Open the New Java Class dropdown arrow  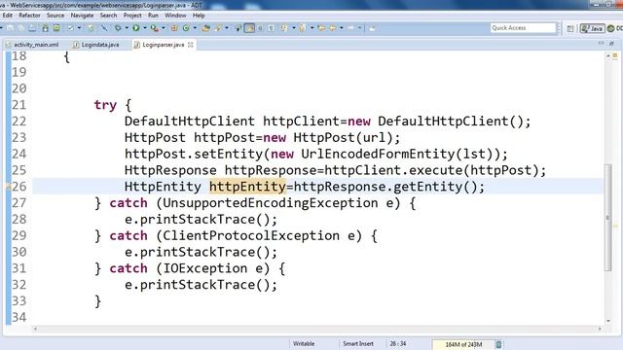195,28
